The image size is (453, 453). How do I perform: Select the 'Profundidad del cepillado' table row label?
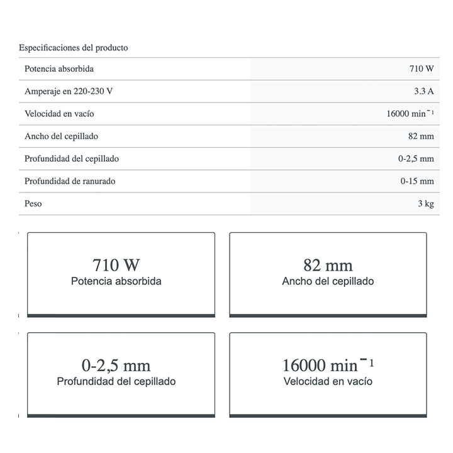[x=71, y=159]
